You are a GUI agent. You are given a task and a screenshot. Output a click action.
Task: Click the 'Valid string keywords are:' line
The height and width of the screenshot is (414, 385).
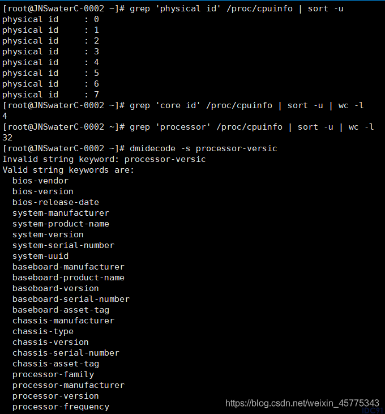tap(68, 170)
